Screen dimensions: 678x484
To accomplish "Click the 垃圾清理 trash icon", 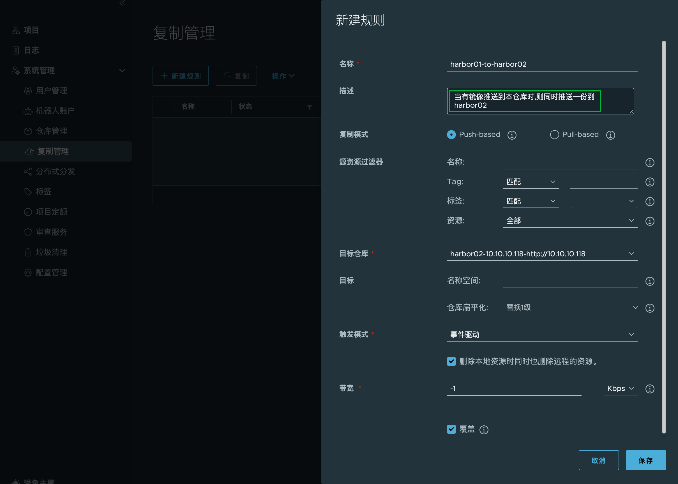I will [x=28, y=252].
